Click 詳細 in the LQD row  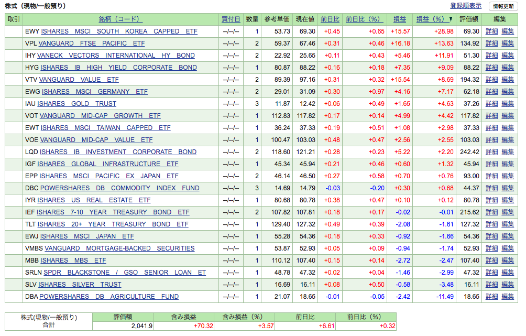[492, 152]
